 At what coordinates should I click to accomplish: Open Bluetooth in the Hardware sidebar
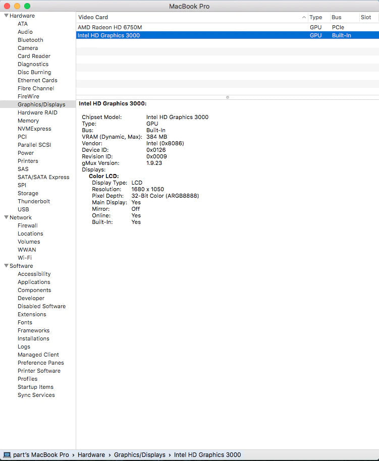[30, 40]
